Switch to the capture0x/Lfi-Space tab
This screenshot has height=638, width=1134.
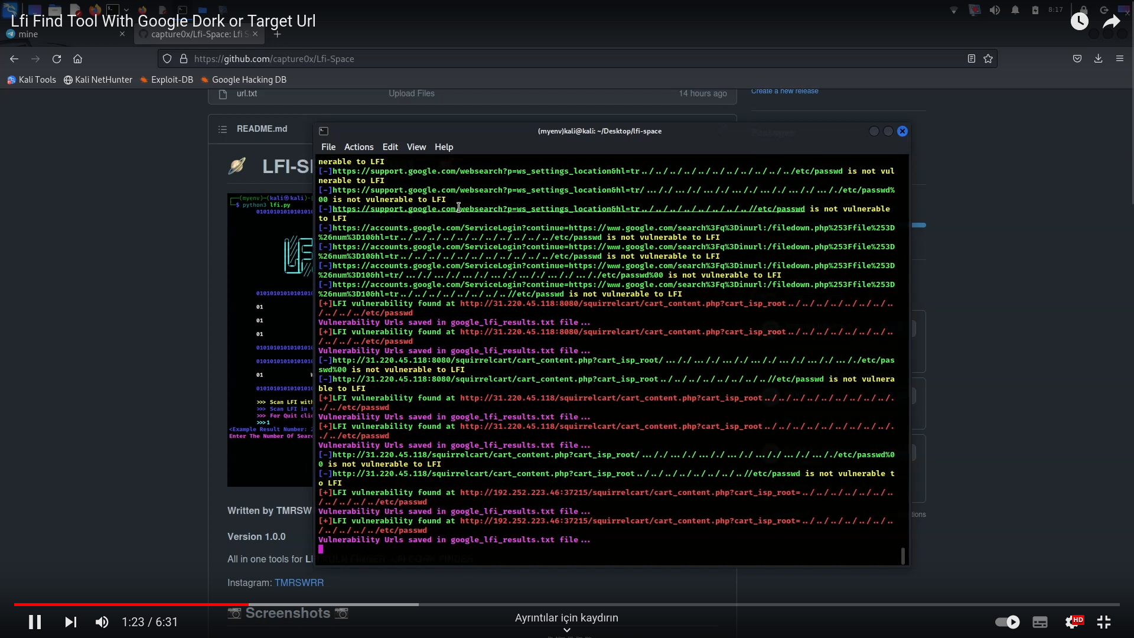click(x=199, y=34)
